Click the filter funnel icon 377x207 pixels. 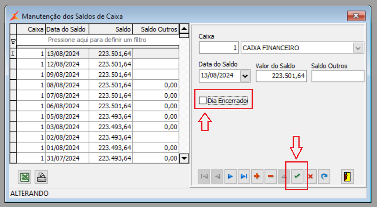[x=13, y=41]
